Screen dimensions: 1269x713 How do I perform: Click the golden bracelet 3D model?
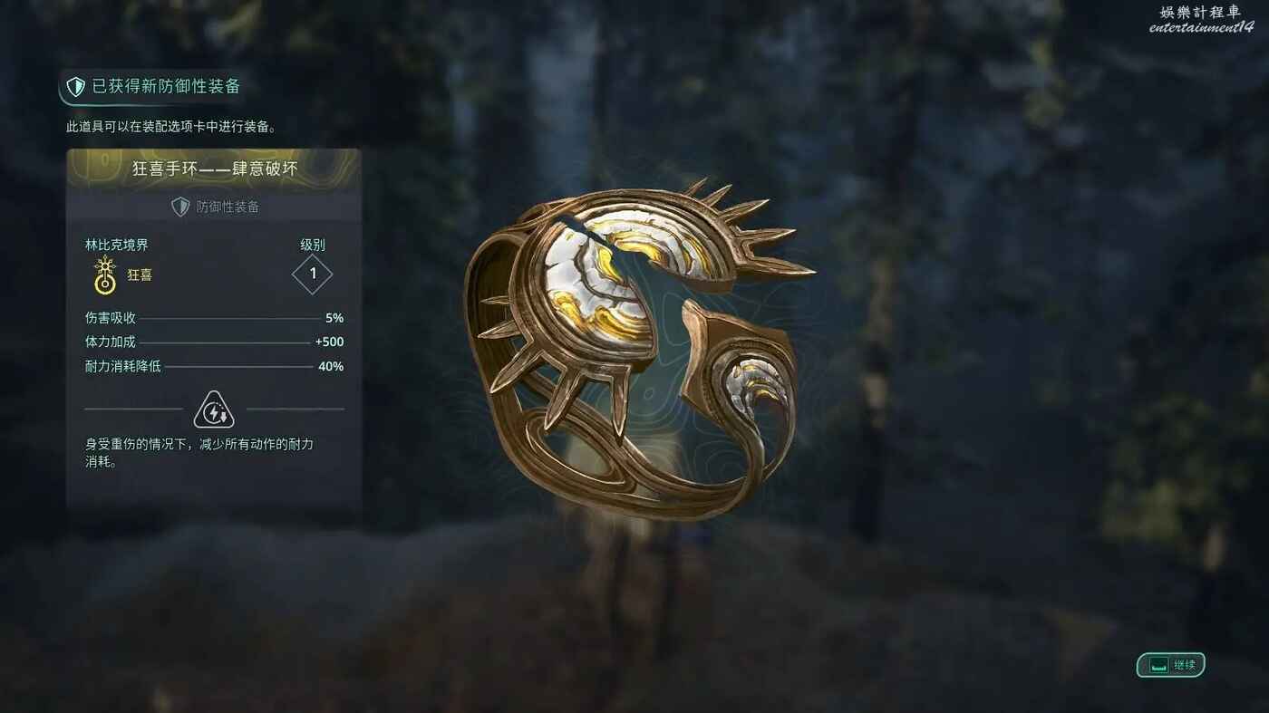(639, 351)
